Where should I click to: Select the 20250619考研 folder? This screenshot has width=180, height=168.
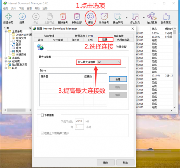click(x=24, y=35)
